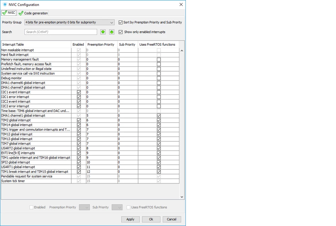
Task: Open the bottom Preemption Priority dropdown
Action: (x=85, y=207)
